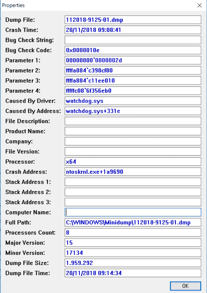207x293 pixels.
Task: Click the Bug Check Code field 0x0000010e
Action: click(133, 50)
